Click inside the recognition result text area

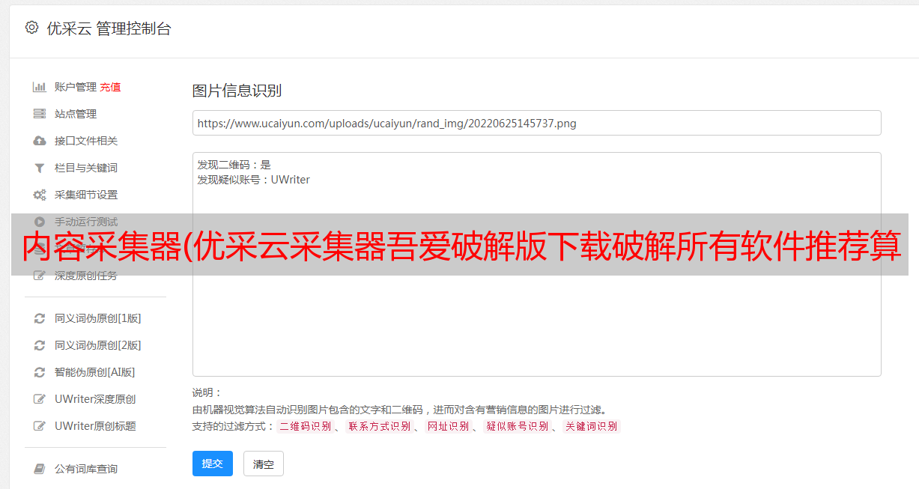click(536, 264)
